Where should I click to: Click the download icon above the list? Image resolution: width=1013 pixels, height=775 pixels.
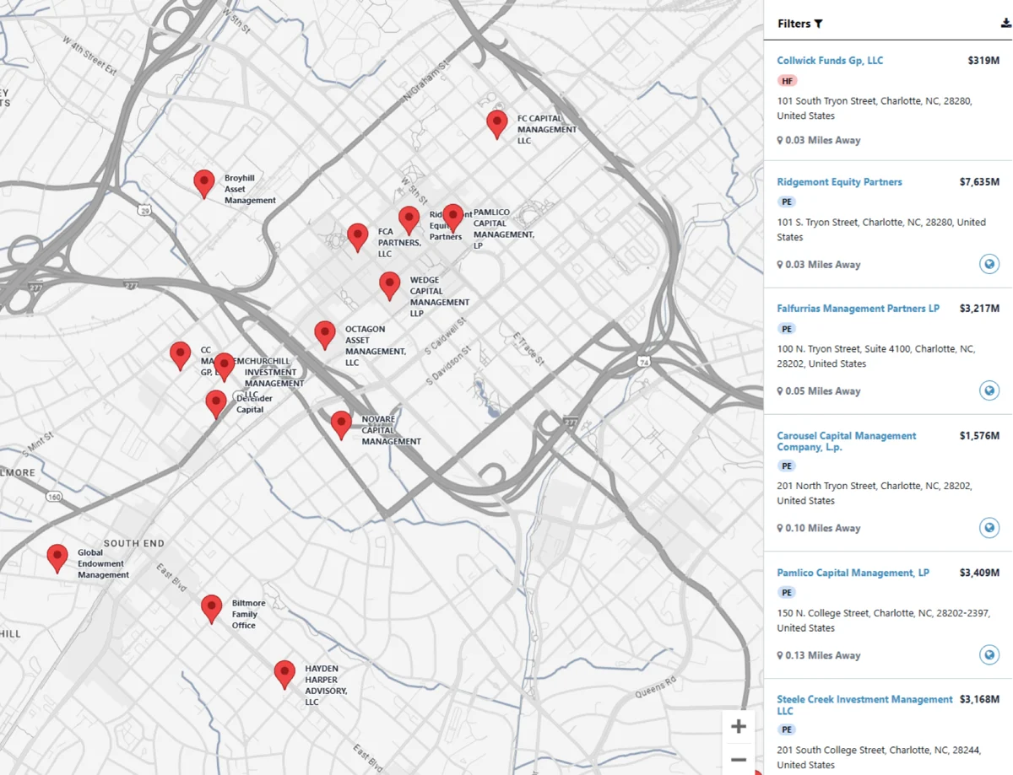coord(1005,24)
